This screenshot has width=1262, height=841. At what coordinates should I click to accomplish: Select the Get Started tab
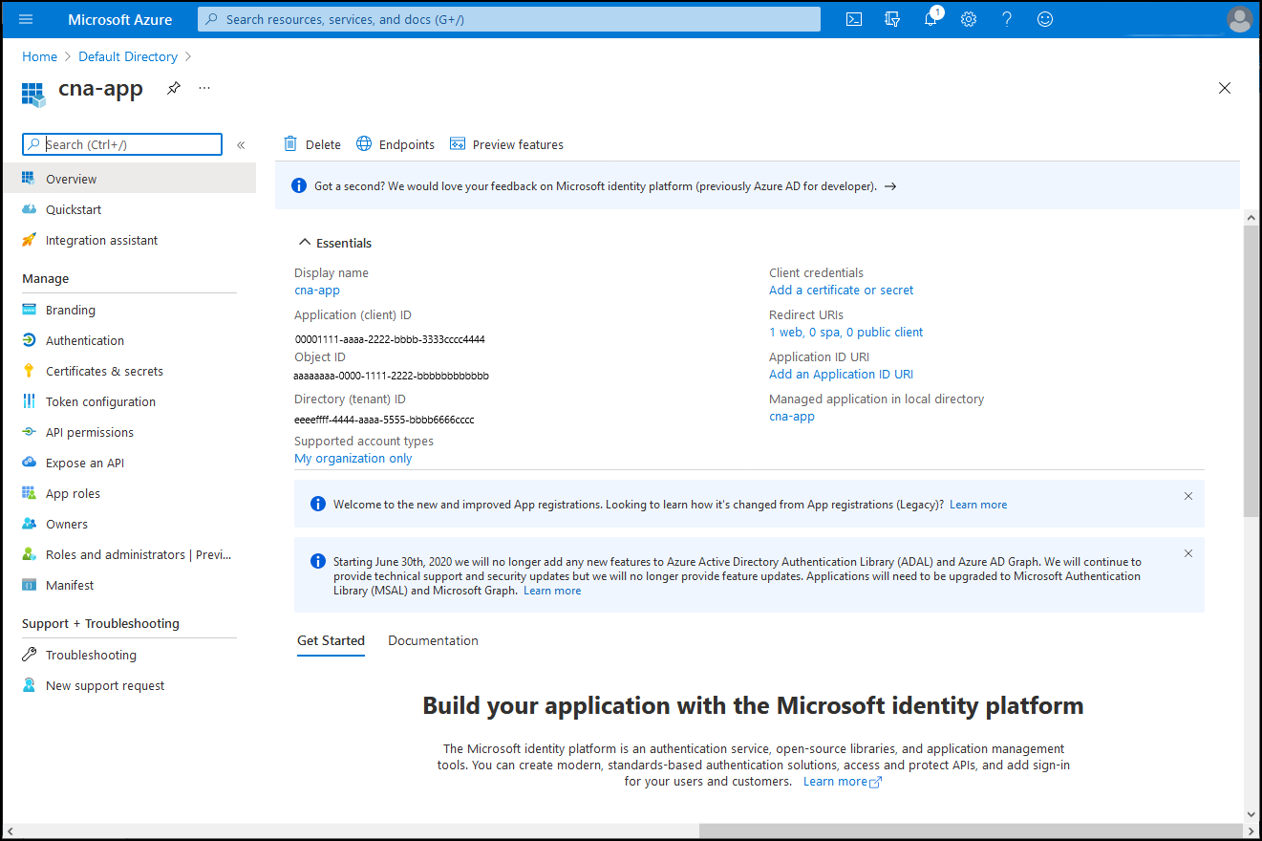click(331, 640)
